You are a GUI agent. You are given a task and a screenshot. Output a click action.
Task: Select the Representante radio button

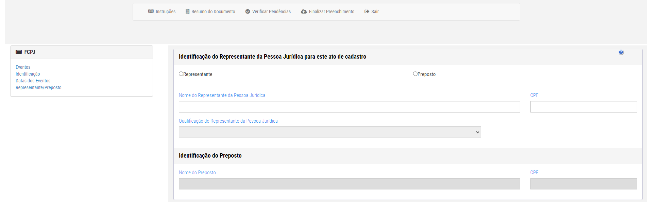pos(181,74)
